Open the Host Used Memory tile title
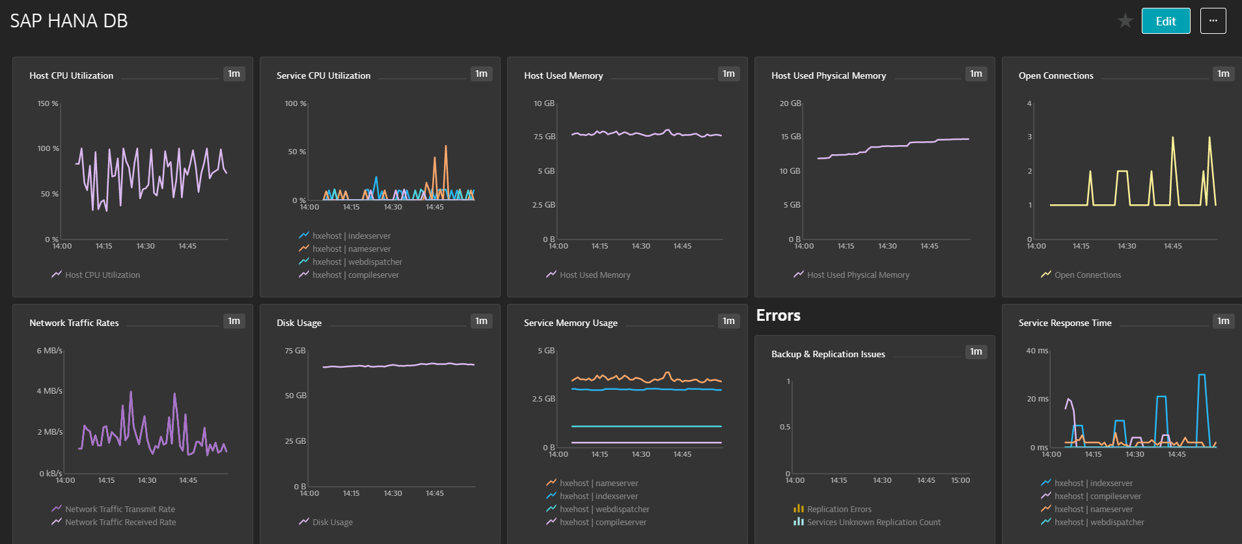The width and height of the screenshot is (1242, 544). pos(564,75)
